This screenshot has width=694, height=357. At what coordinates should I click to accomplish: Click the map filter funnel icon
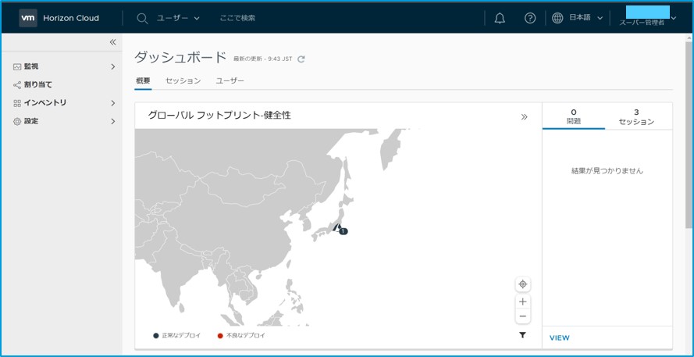[522, 335]
